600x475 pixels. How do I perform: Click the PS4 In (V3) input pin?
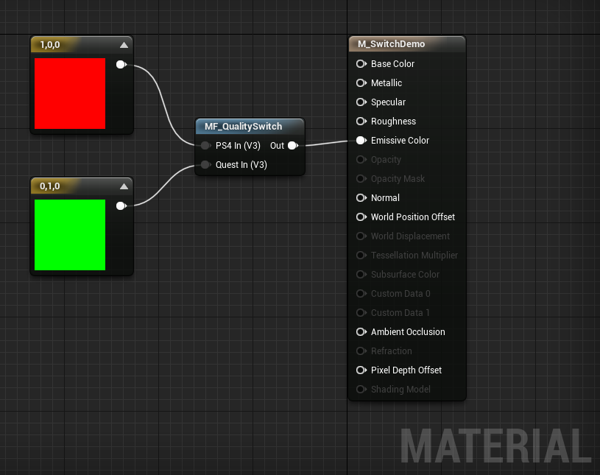click(206, 146)
